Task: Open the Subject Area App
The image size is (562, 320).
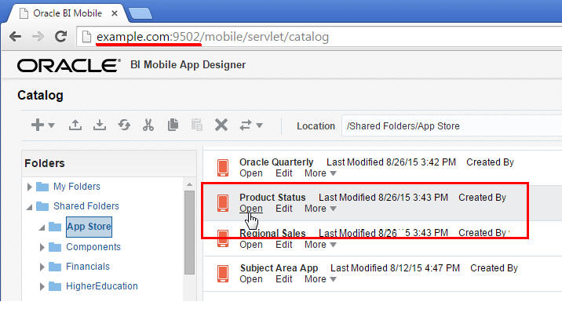Action: coord(251,279)
